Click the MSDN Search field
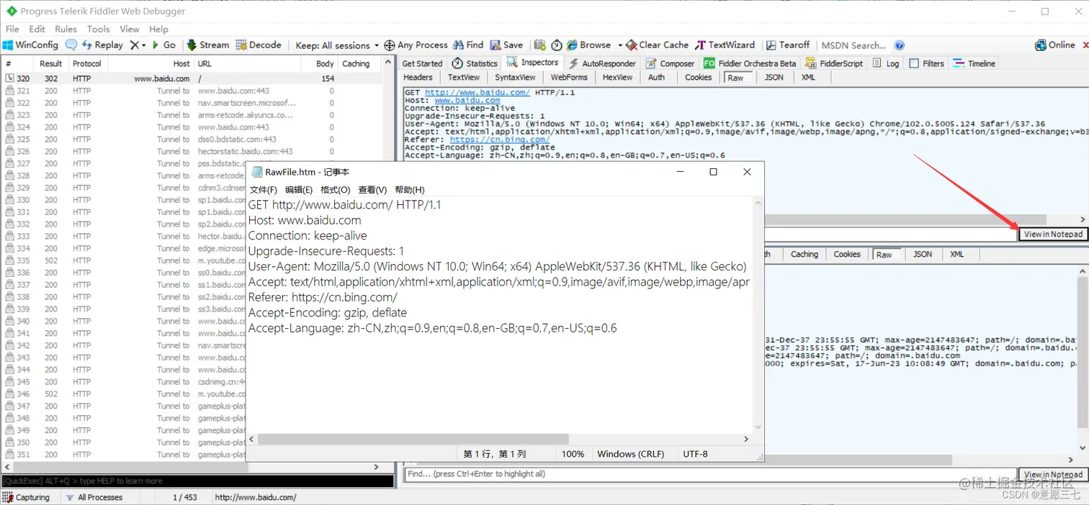The height and width of the screenshot is (505, 1089). 853,45
